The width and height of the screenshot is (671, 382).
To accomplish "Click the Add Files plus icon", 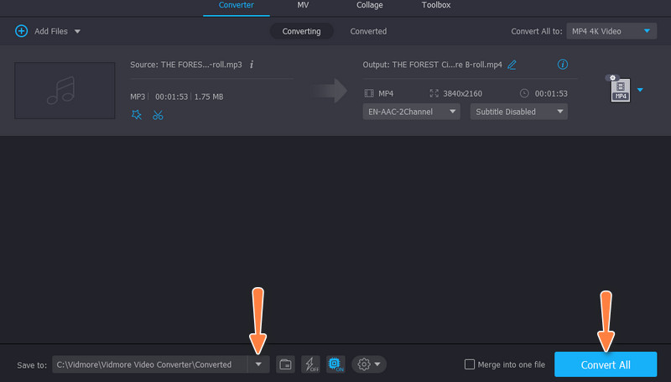I will point(21,31).
